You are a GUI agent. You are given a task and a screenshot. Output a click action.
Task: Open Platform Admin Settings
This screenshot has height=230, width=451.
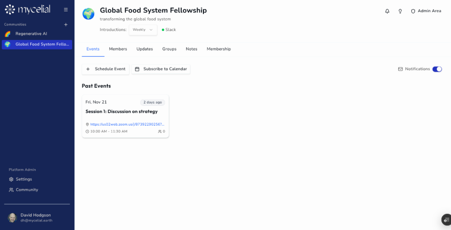[x=23, y=179]
